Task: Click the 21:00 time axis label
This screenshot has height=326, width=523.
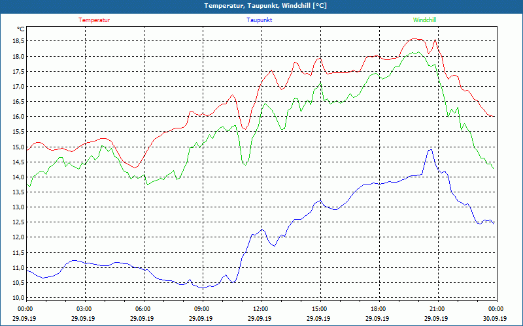Action: tap(436, 309)
